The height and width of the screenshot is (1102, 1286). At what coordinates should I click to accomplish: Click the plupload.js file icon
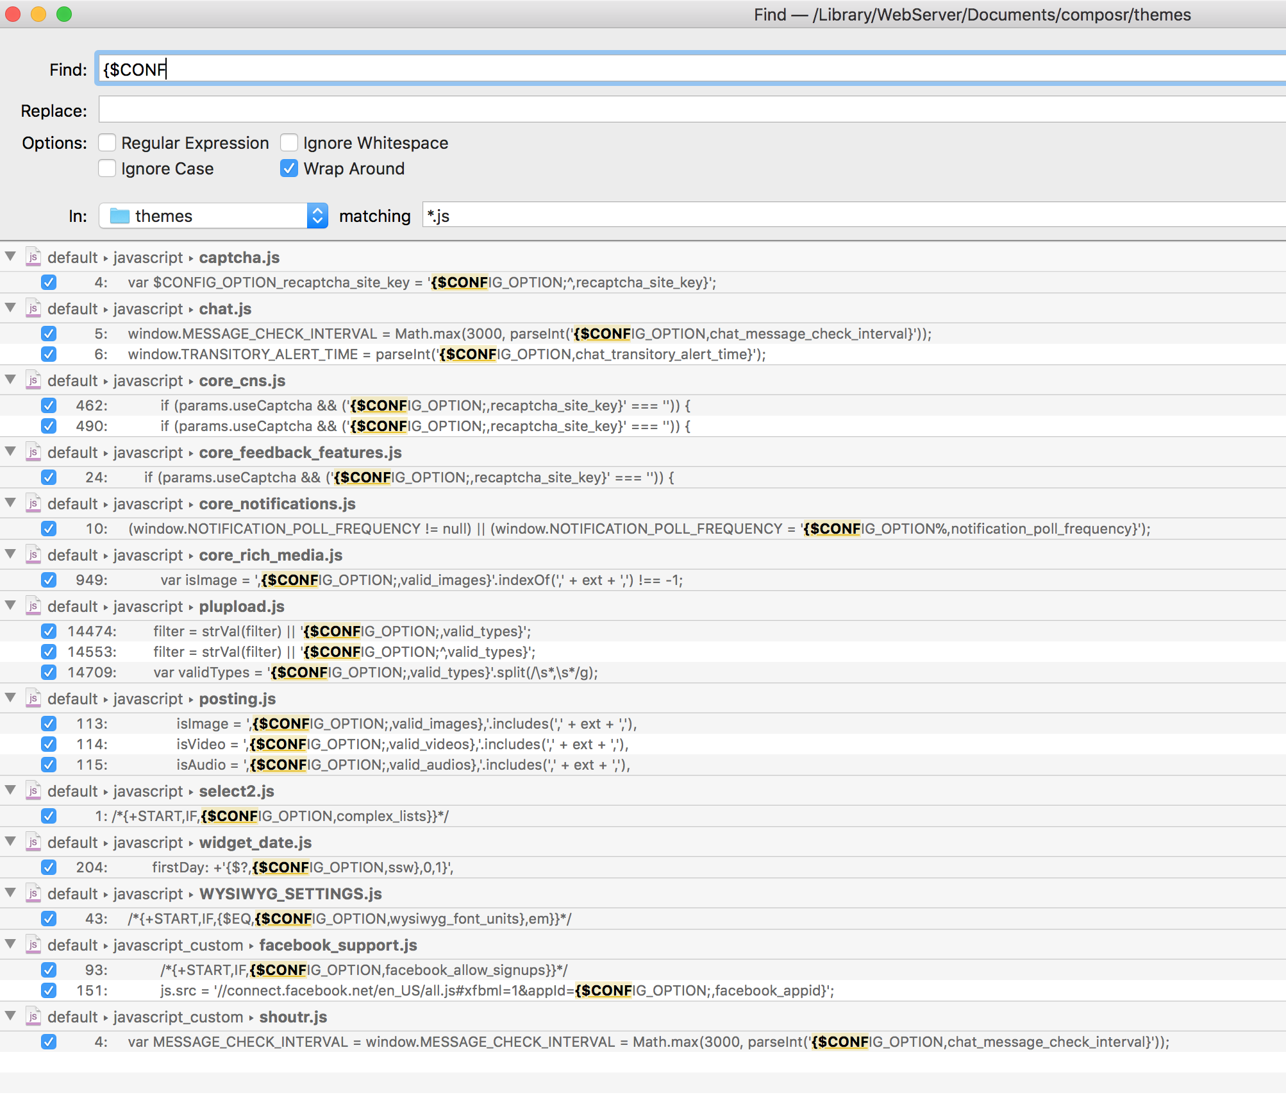point(33,606)
